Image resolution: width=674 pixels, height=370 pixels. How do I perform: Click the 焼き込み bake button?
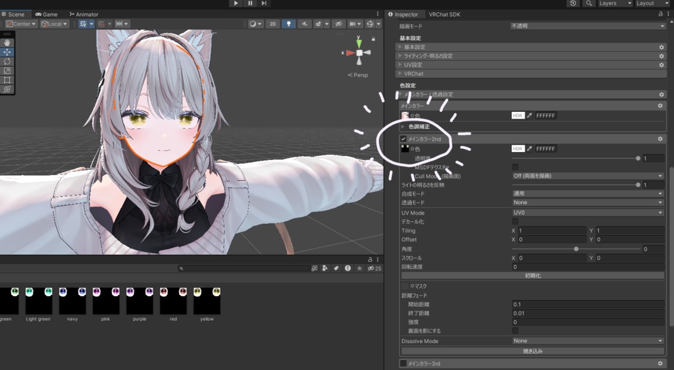[x=532, y=351]
